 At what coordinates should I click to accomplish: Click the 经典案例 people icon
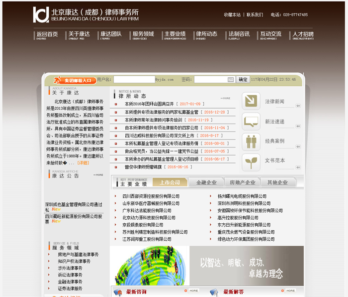(251, 142)
